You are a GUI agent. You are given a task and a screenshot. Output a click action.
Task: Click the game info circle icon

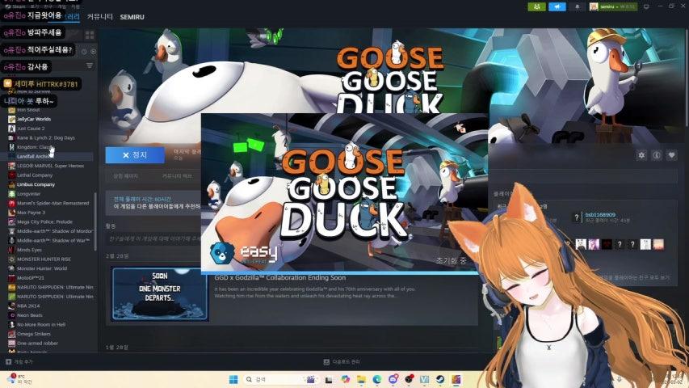click(657, 155)
